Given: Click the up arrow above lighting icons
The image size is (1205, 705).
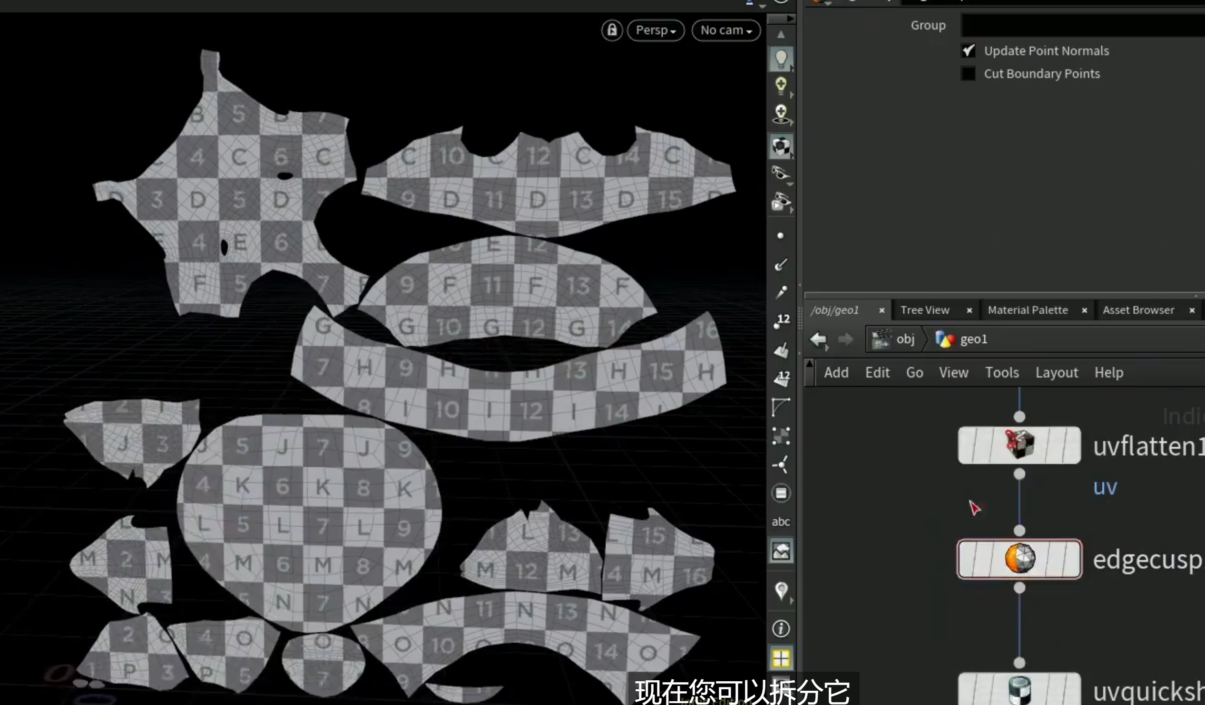Looking at the screenshot, I should [781, 34].
